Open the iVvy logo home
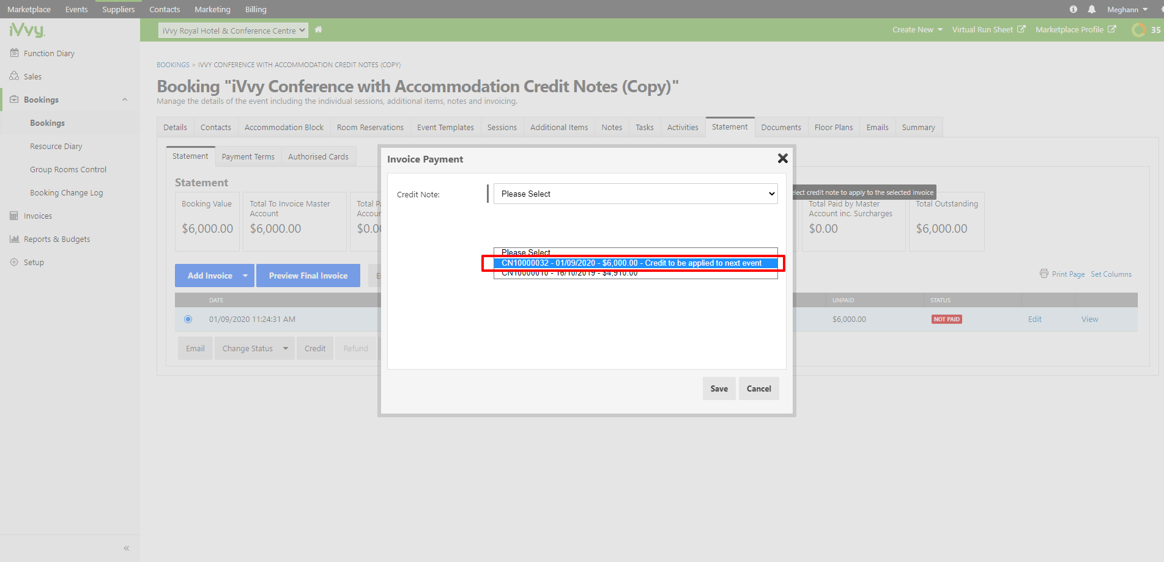 pyautogui.click(x=27, y=30)
